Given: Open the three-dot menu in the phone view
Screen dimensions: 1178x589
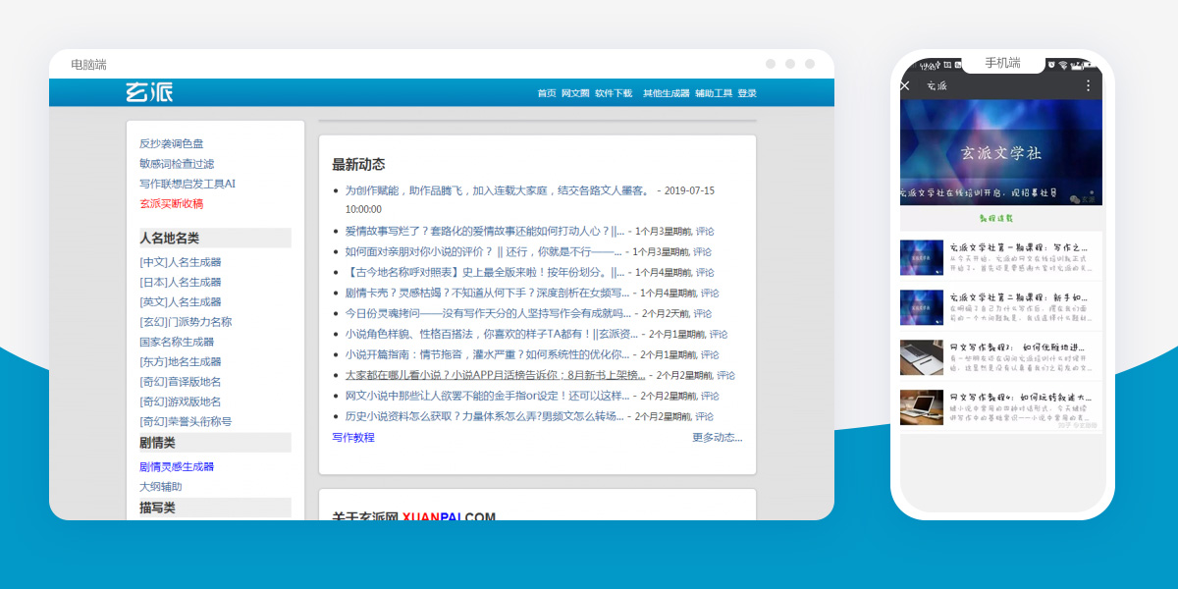Looking at the screenshot, I should pos(1088,85).
